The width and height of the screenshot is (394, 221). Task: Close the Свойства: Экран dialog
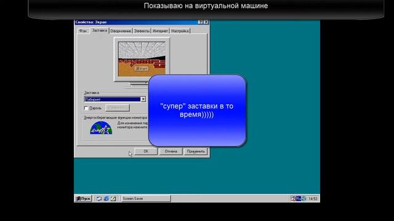pos(206,22)
